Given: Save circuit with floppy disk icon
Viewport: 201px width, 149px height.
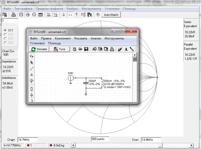Looking at the screenshot, I should [x=86, y=49].
